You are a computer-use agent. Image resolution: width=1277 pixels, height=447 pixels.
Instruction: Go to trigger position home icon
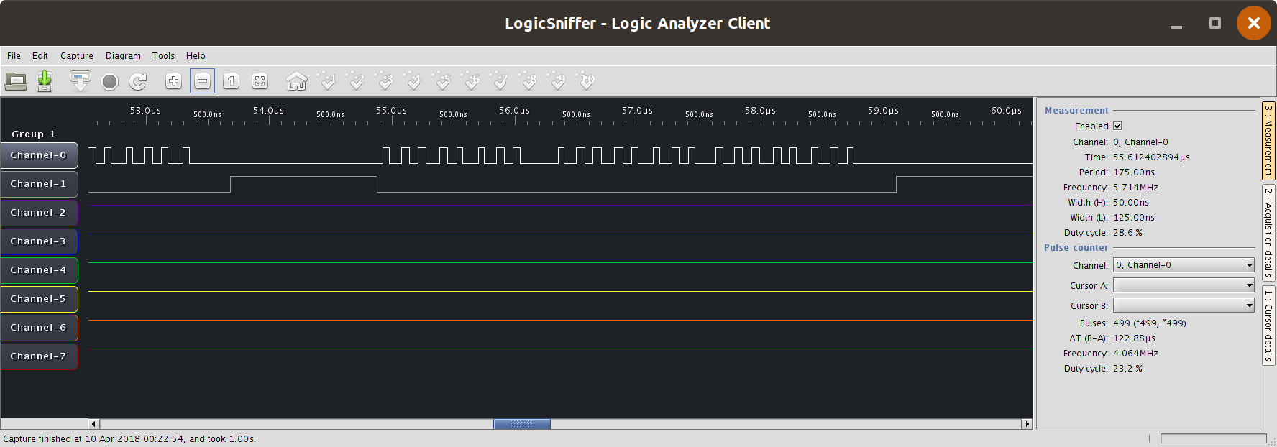(x=296, y=81)
